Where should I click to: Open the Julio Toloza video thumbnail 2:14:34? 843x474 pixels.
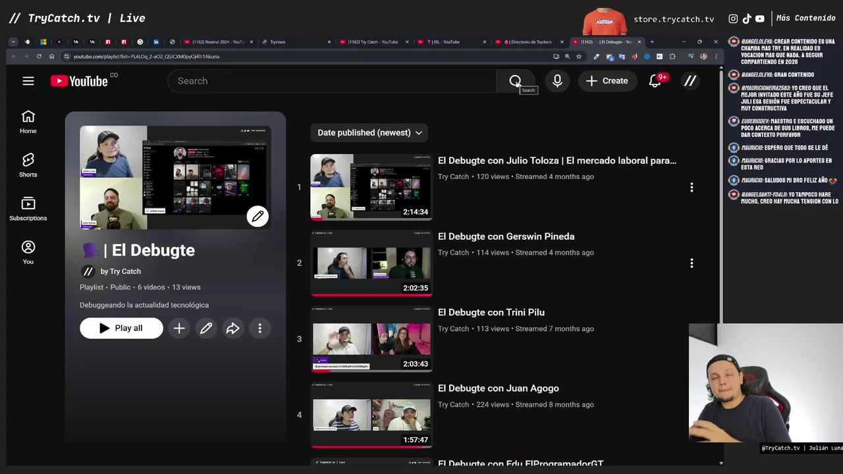click(x=371, y=187)
